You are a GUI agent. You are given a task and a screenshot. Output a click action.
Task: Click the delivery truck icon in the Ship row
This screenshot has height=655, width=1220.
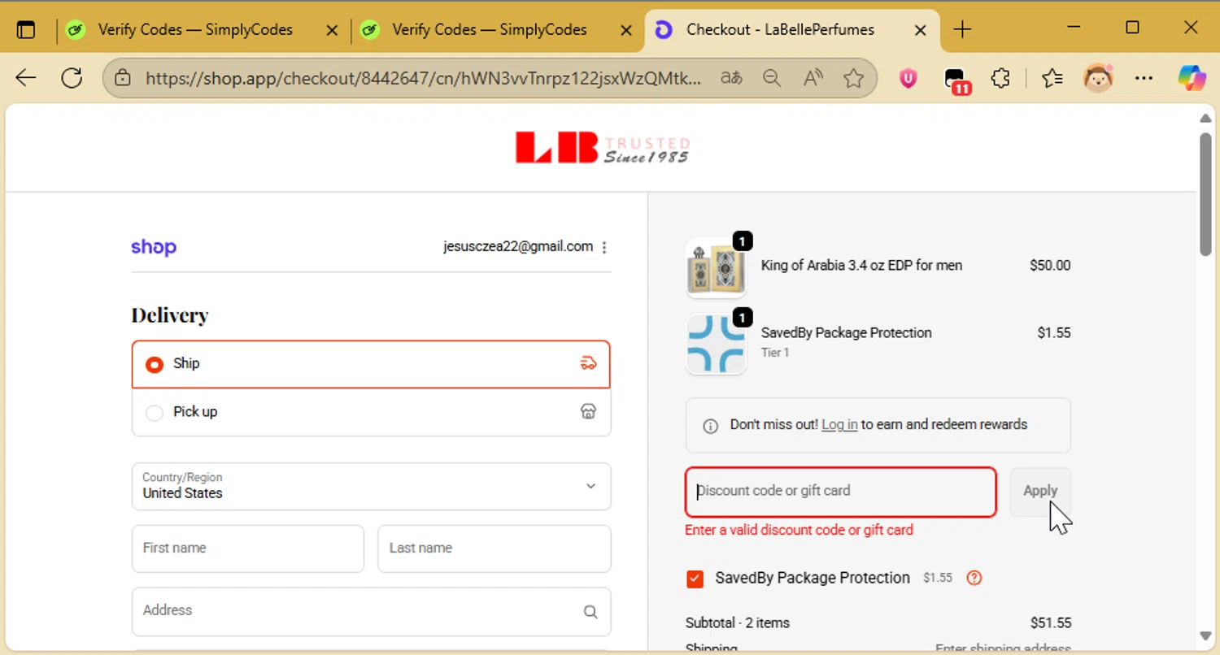coord(588,363)
